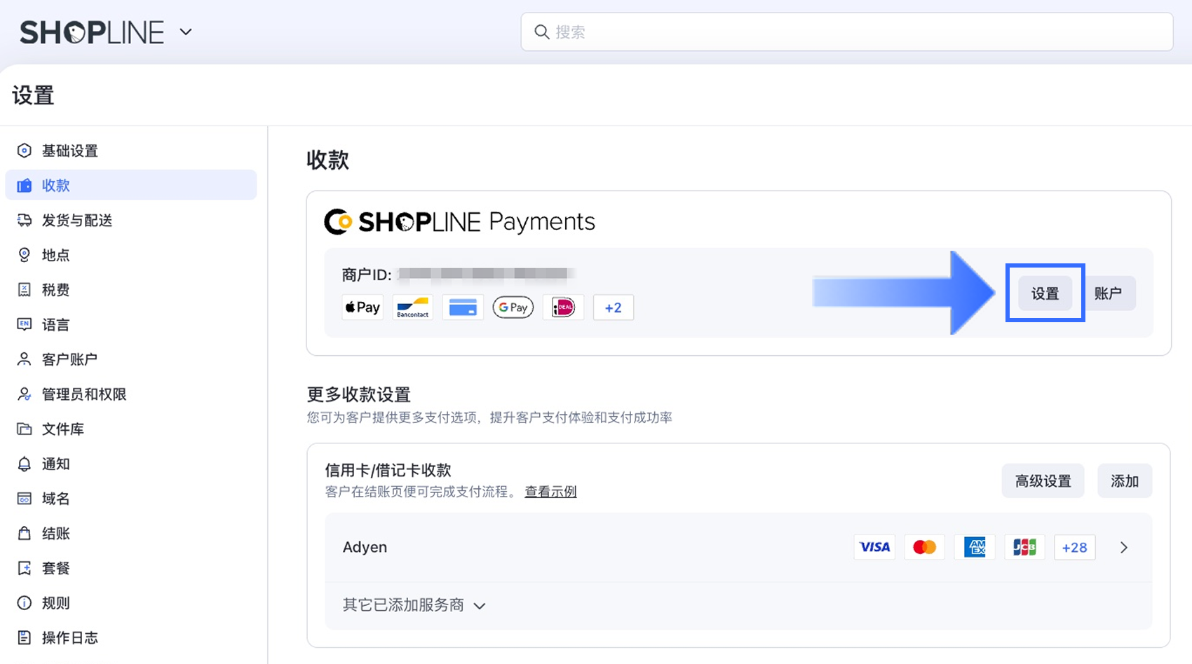Click the American Express icon
This screenshot has height=664, width=1192.
pos(975,547)
